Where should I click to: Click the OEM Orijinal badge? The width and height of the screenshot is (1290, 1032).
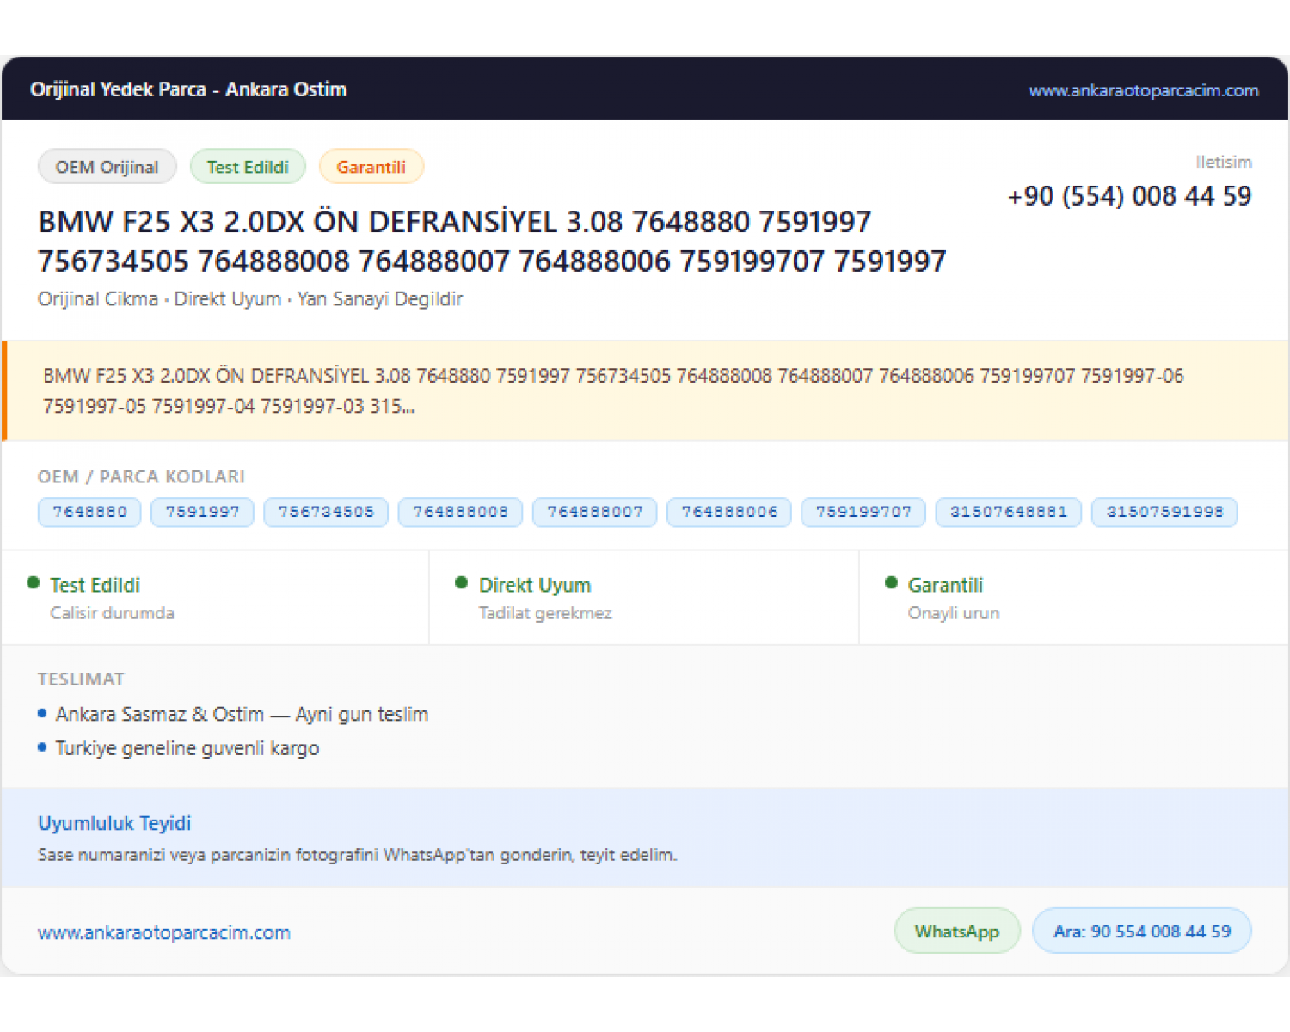(107, 167)
